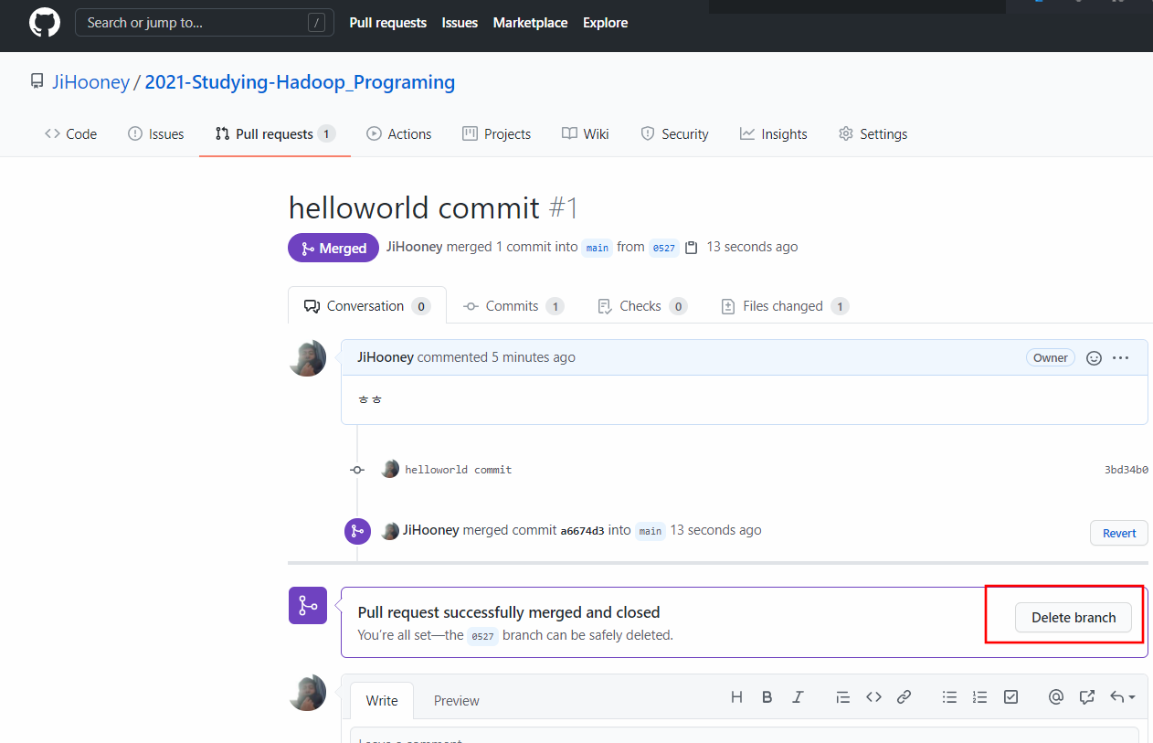Open the comment options three-dot menu
Viewport: 1153px width, 743px height.
pos(1121,358)
